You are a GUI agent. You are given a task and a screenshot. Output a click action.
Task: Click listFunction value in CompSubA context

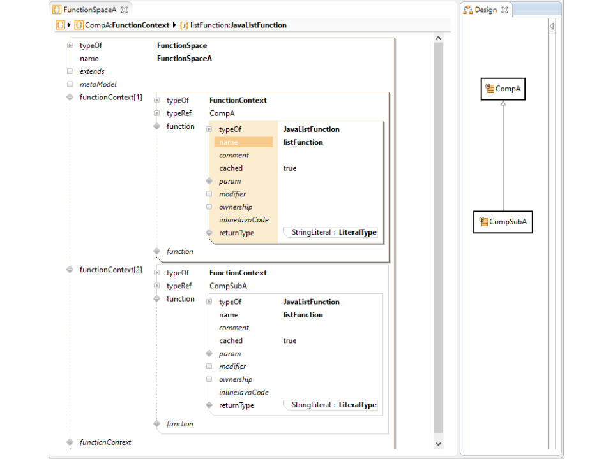coord(303,314)
